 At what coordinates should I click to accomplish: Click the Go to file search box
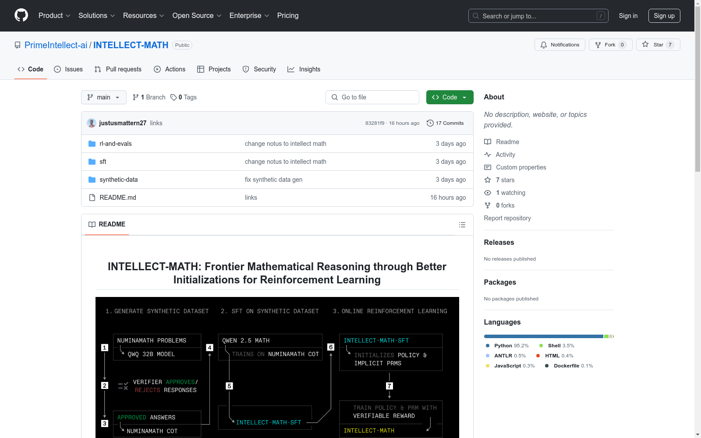(372, 97)
